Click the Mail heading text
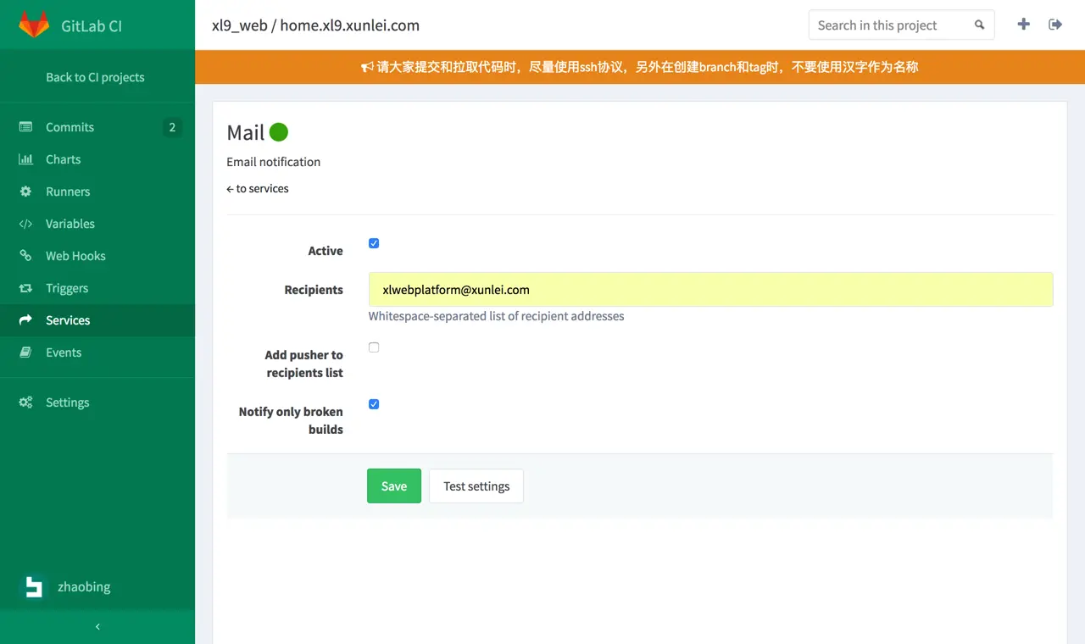 point(246,132)
